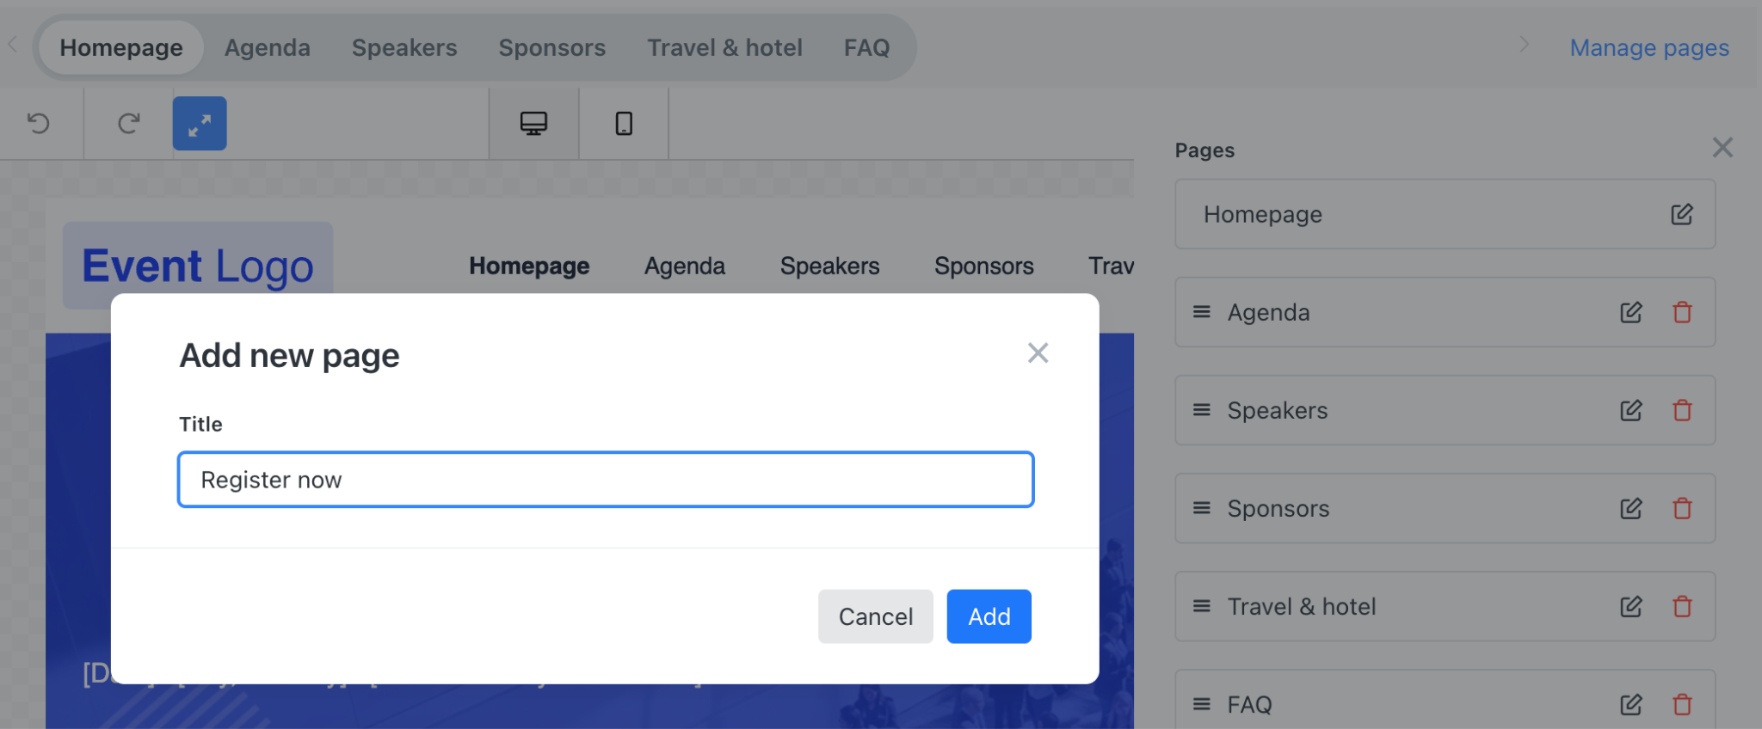
Task: Delete the Agenda page
Action: (x=1682, y=312)
